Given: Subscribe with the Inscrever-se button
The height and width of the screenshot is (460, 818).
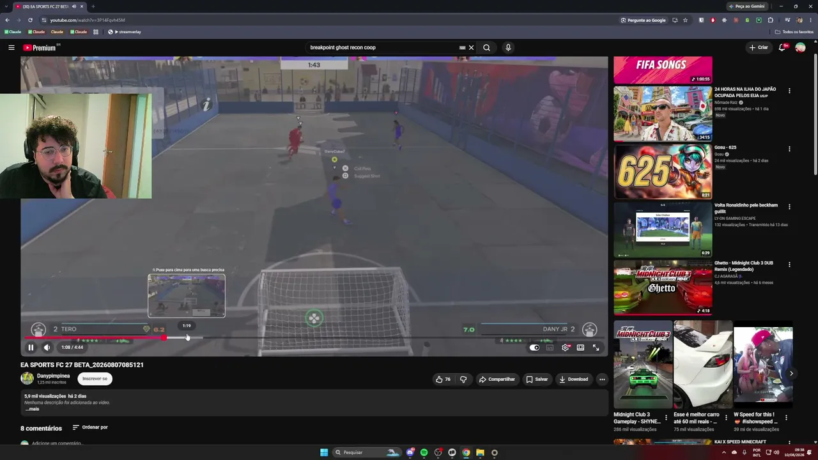Looking at the screenshot, I should click(x=95, y=379).
